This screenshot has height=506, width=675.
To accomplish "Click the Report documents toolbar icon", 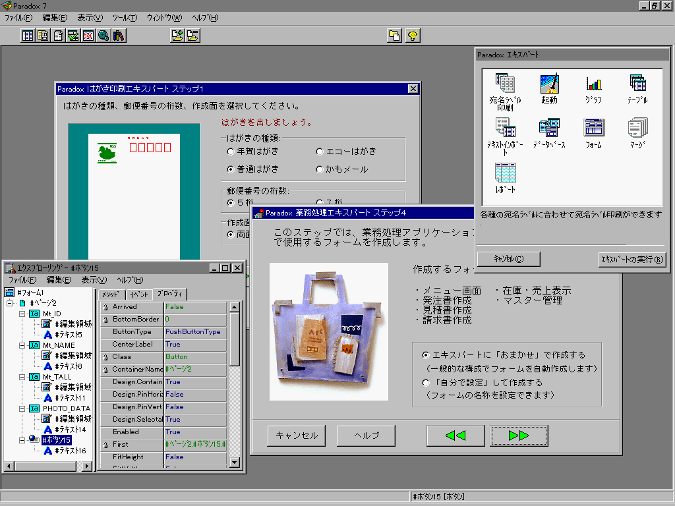I will 58,36.
